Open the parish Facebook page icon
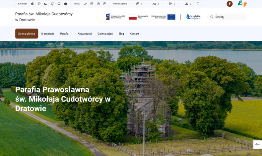Screen dimensions: 262x156 (229, 4)
